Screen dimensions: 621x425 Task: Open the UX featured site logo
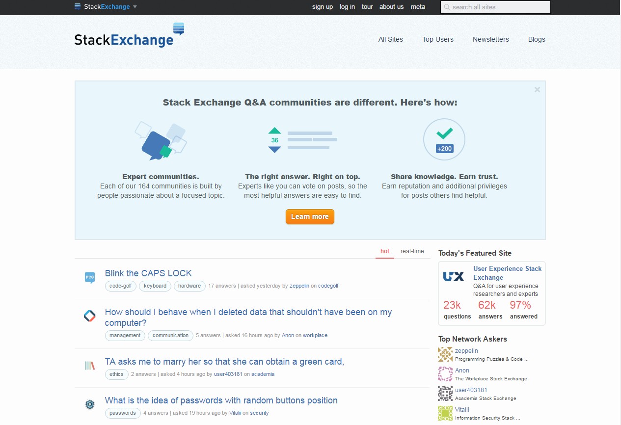(453, 277)
